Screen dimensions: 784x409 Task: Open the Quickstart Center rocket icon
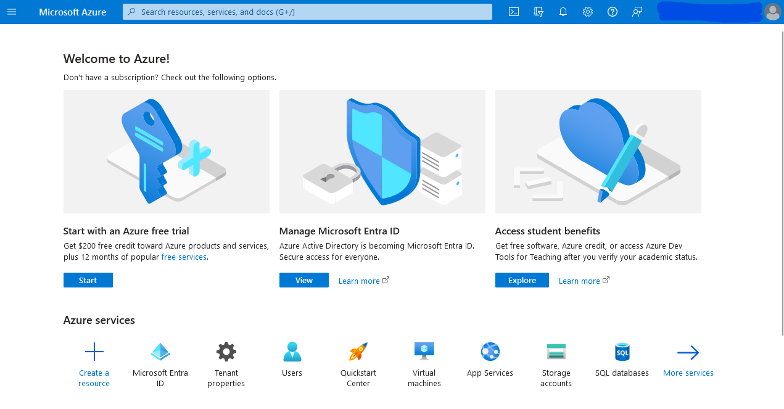[358, 352]
